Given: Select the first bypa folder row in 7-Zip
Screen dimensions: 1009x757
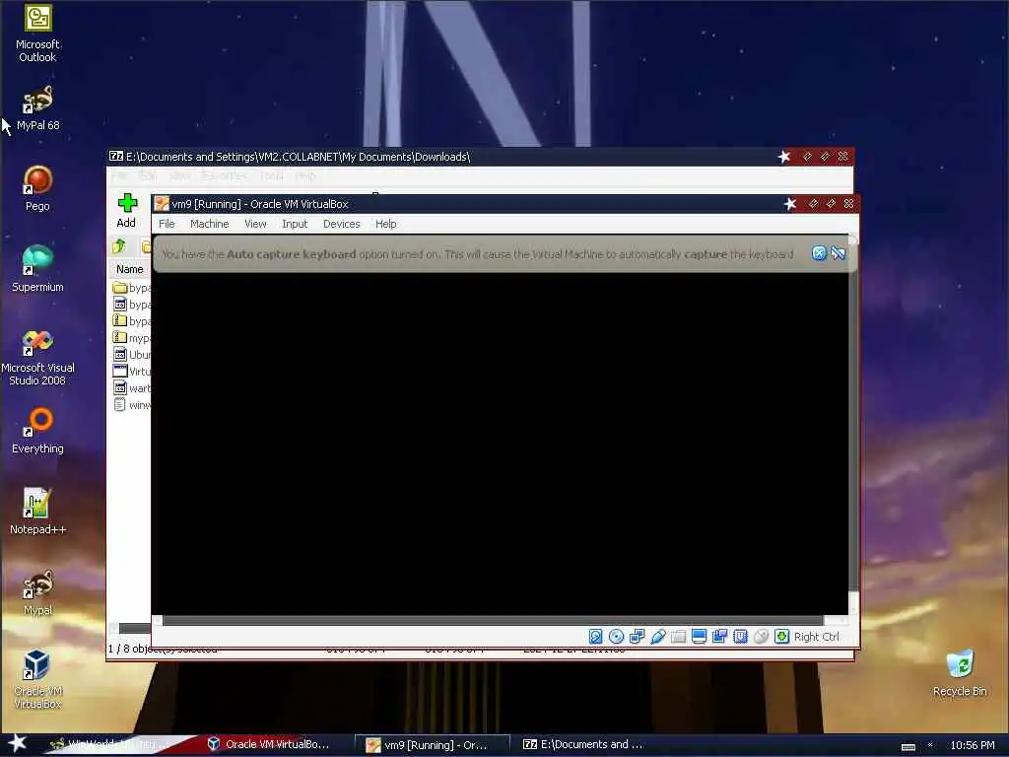Looking at the screenshot, I should (131, 287).
